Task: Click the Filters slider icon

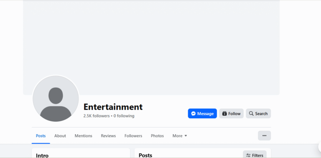Action: click(x=248, y=155)
